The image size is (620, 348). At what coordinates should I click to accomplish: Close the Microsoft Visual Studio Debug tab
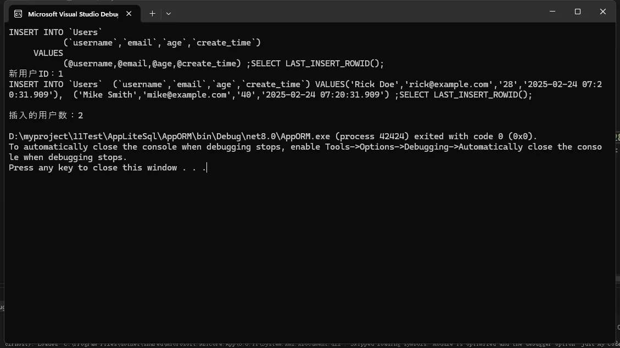[129, 13]
